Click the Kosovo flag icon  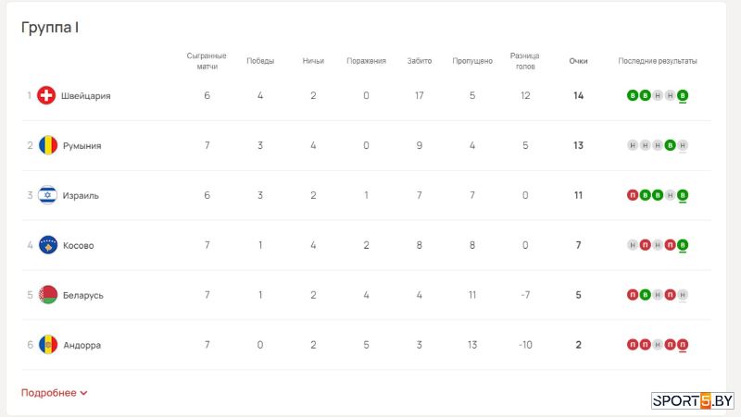(48, 245)
